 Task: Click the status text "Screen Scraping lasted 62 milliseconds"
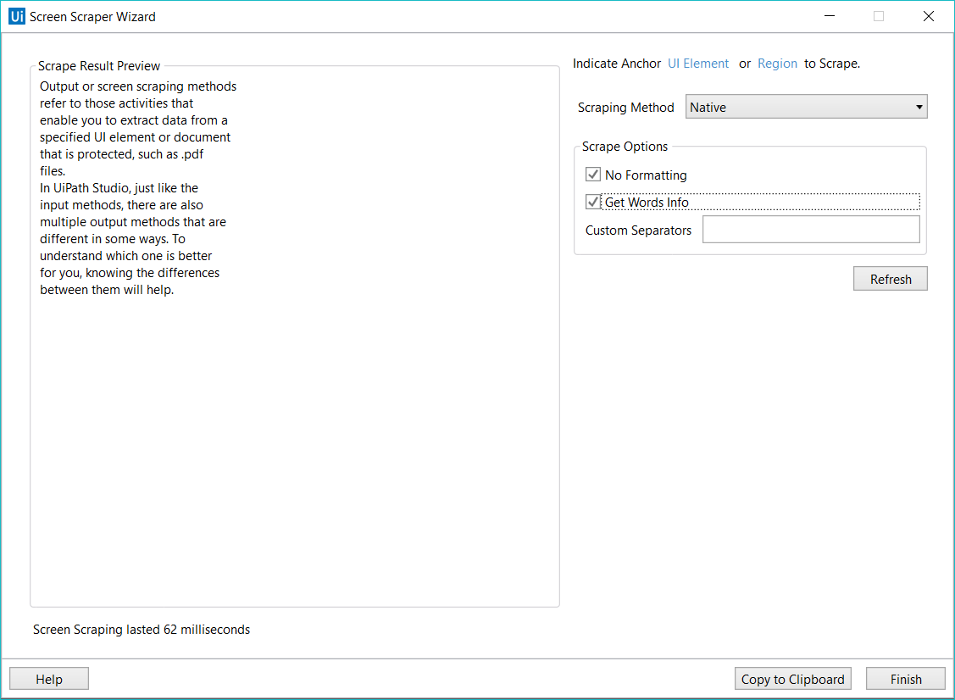coord(142,630)
